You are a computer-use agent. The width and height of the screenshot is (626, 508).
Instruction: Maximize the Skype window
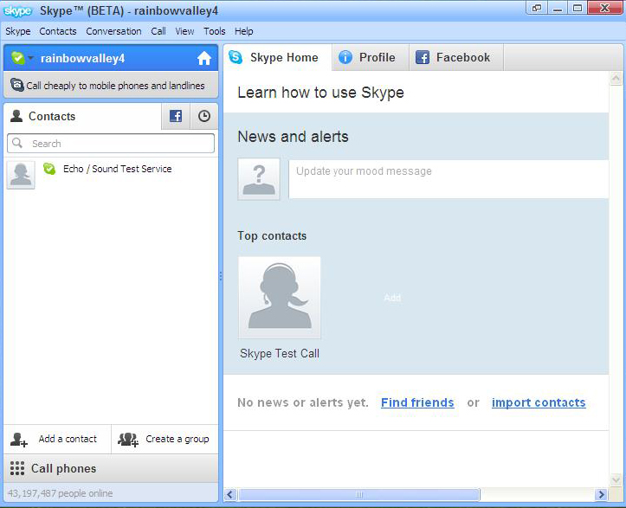pos(578,8)
